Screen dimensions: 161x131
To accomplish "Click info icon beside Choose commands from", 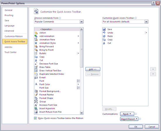I will tap(60, 18).
